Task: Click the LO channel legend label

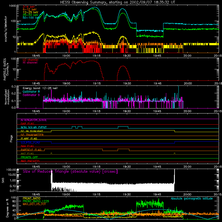Action: coord(31,60)
